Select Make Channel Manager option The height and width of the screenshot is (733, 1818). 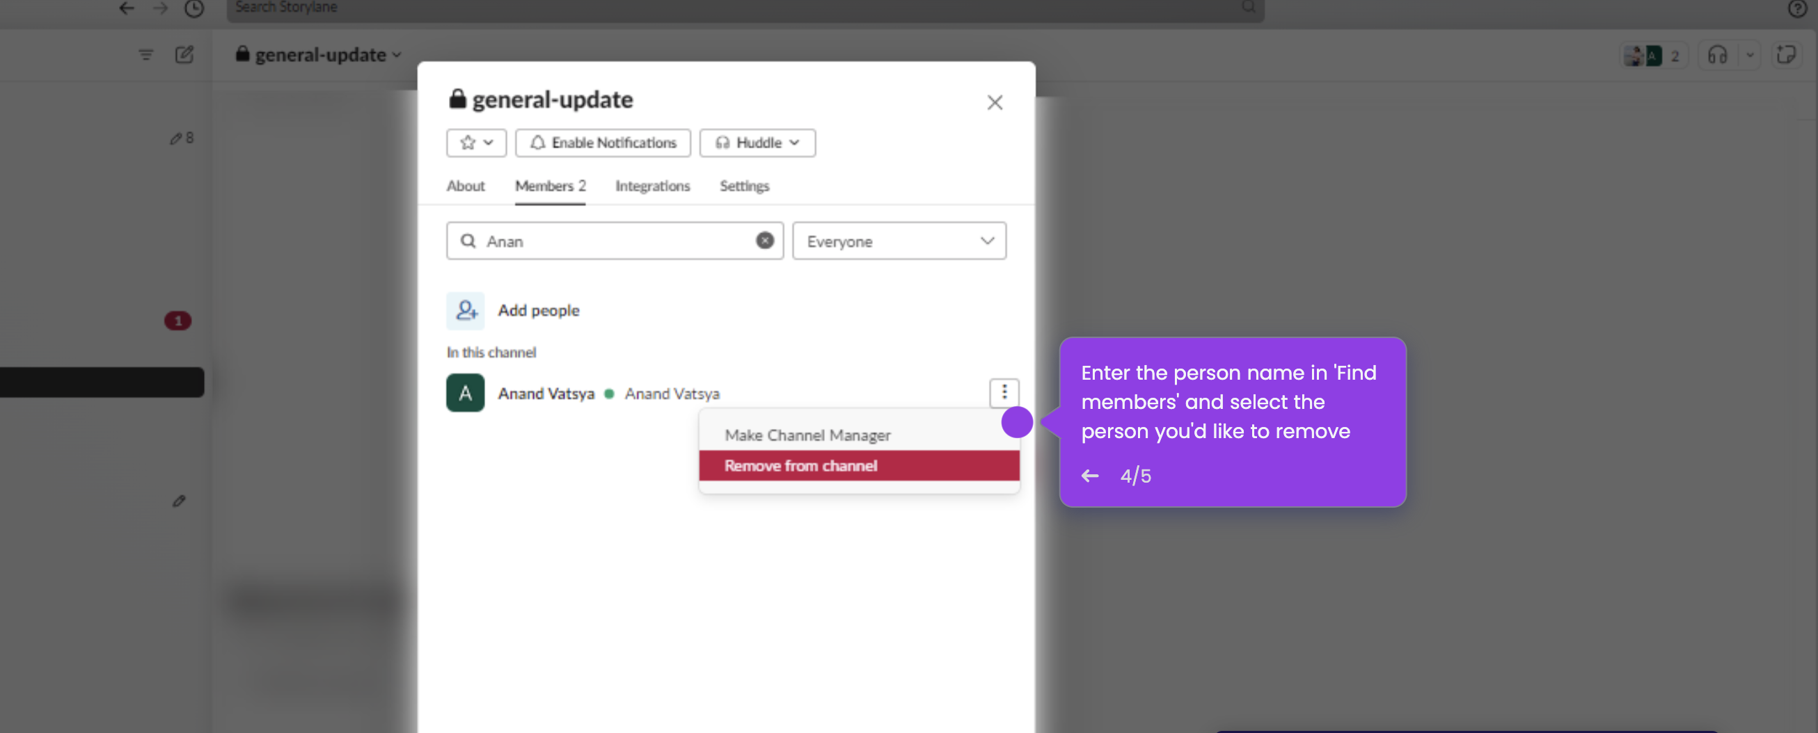point(807,435)
